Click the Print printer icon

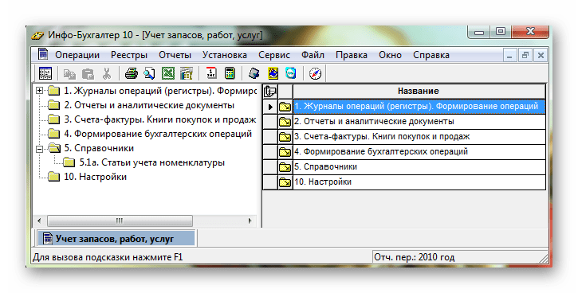[132, 73]
